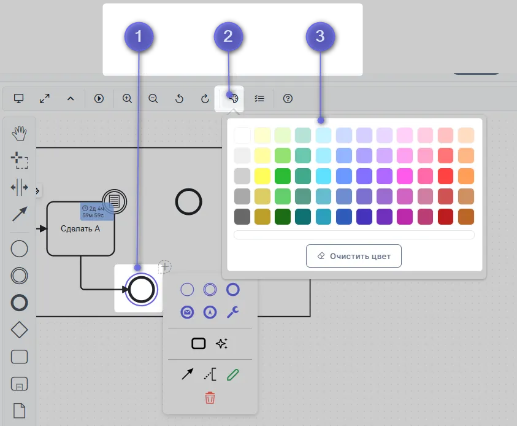Image resolution: width=517 pixels, height=426 pixels.
Task: Click the green pencil edit icon
Action: (233, 374)
